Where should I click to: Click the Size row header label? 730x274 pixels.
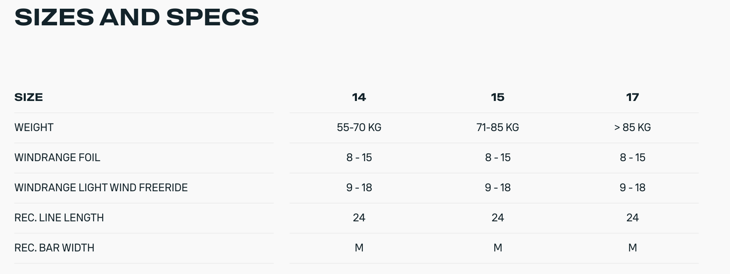tap(29, 97)
